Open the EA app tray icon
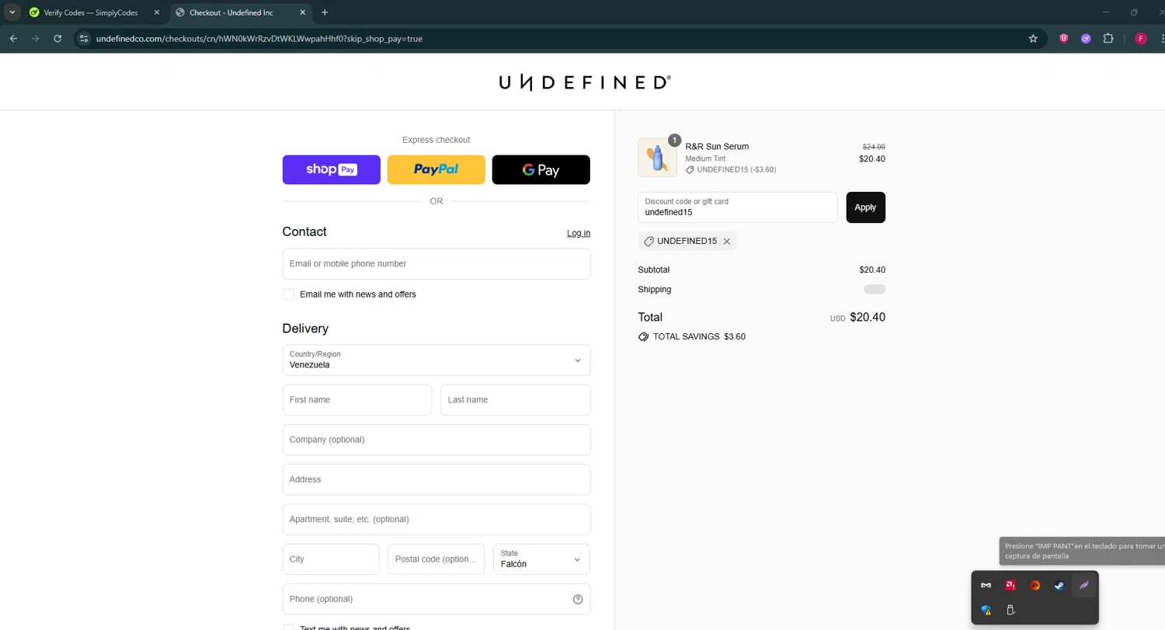The image size is (1165, 630). pos(1035,586)
